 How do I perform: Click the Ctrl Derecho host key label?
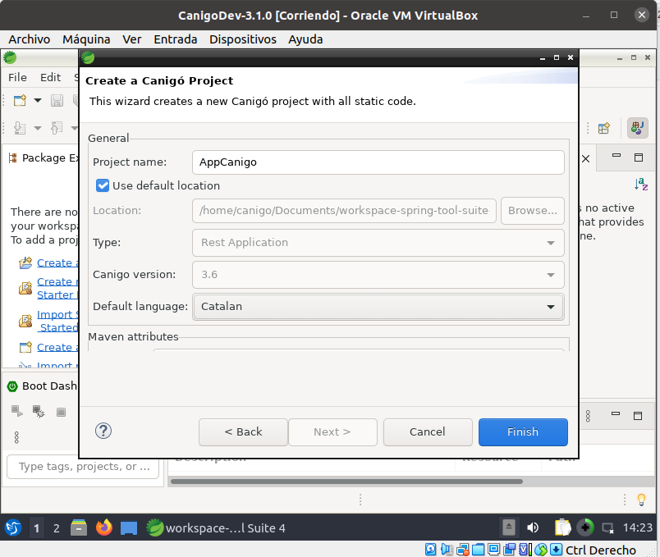coord(601,550)
